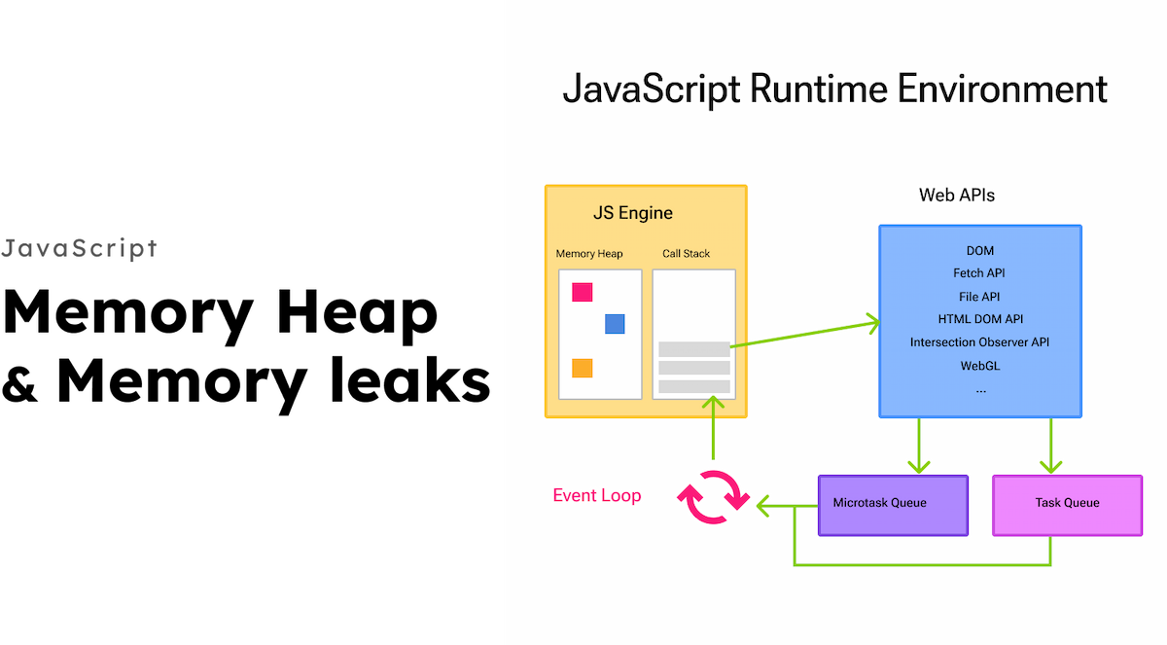The height and width of the screenshot is (645, 1167).
Task: Click the Web APIs heading above the blue box
Action: coord(957,196)
